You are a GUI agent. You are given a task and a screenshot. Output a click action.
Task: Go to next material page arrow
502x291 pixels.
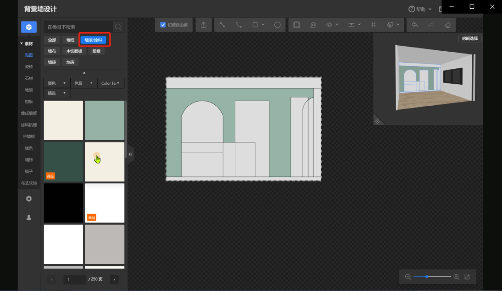click(x=114, y=280)
